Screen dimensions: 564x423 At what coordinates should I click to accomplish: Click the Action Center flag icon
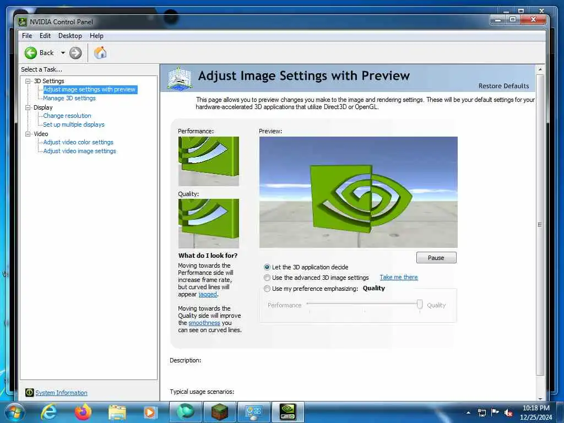tap(495, 412)
